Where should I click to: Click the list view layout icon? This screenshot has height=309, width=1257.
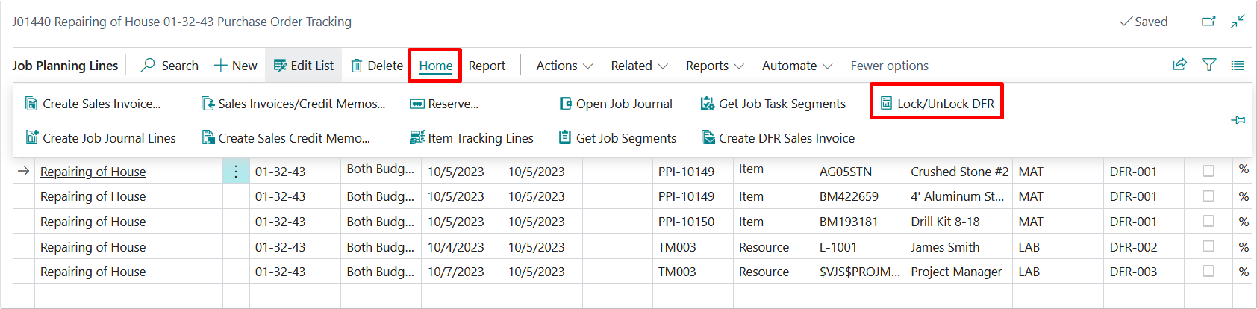(1238, 66)
